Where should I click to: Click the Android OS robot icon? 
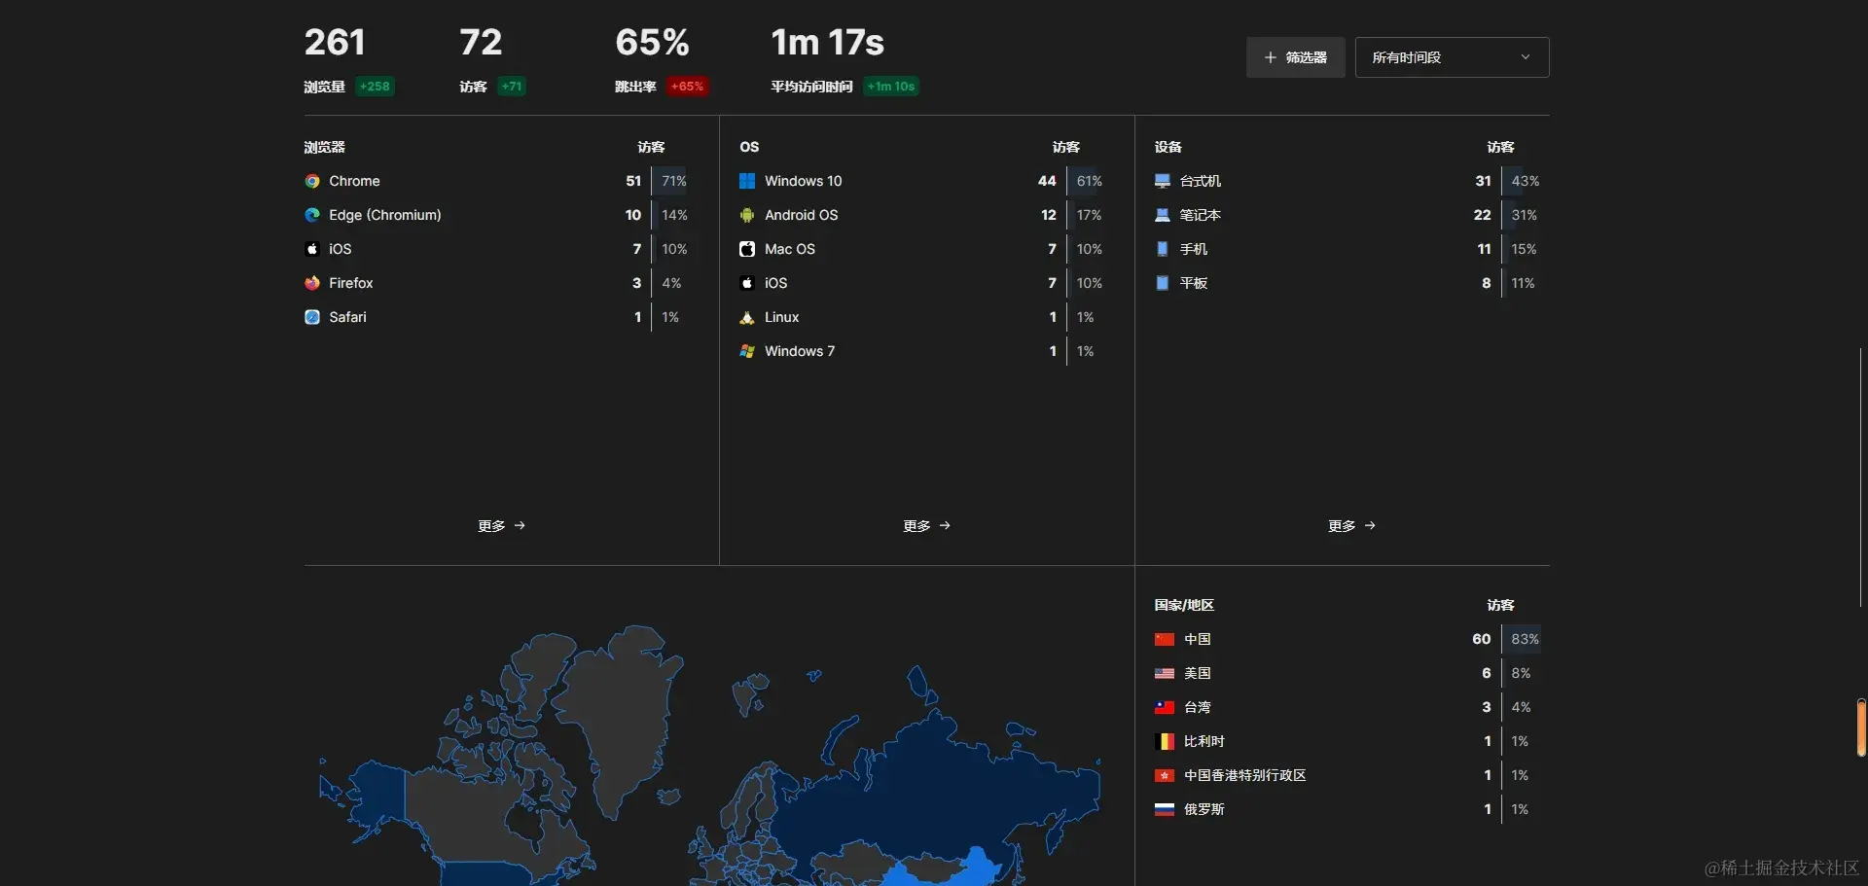point(747,215)
